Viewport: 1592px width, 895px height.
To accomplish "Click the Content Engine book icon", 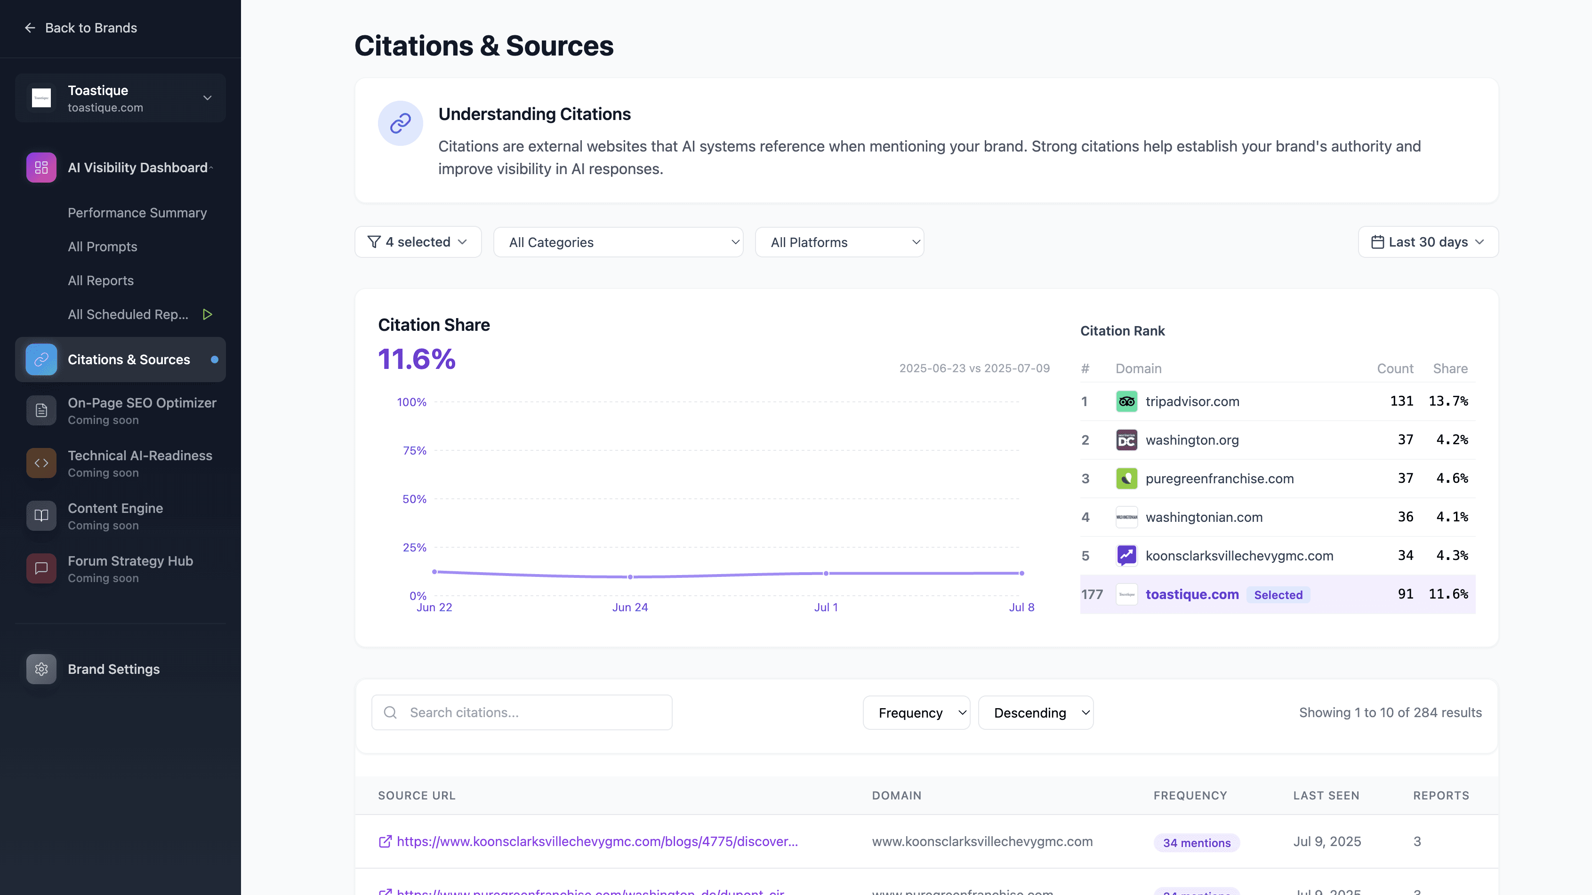I will click(41, 516).
